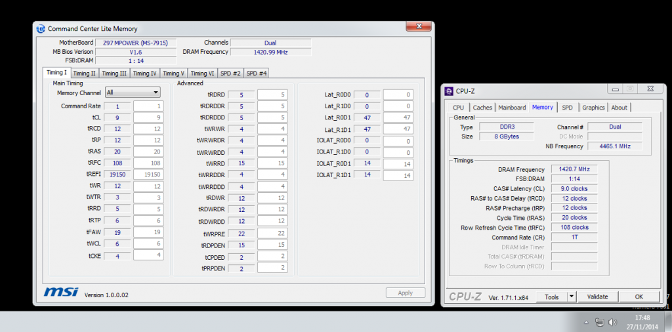Click the volume speaker tray icon
The image size is (672, 332).
tap(612, 322)
